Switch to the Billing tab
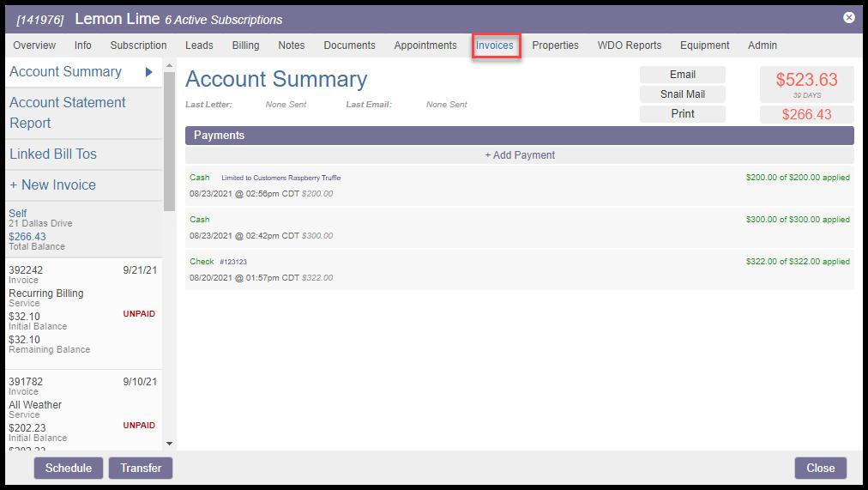Screen dimensions: 868x490 pyautogui.click(x=245, y=45)
